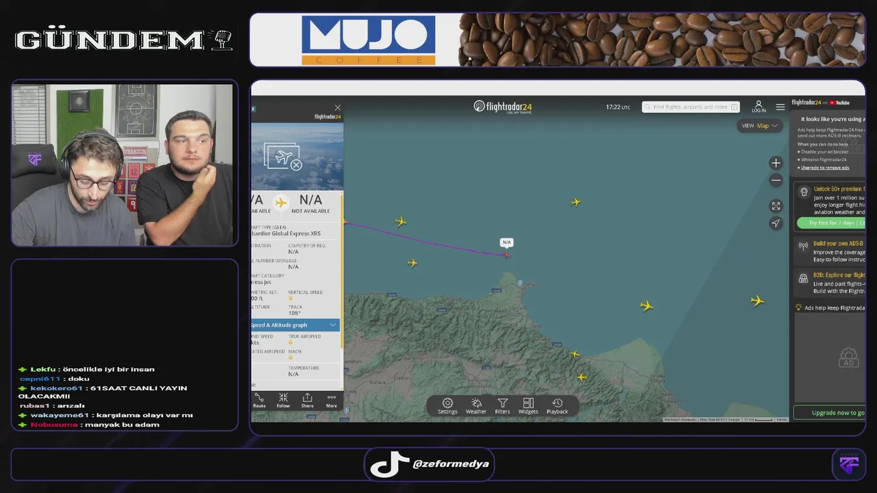Click the N/A callsign label on map
Image resolution: width=877 pixels, height=493 pixels.
click(506, 242)
